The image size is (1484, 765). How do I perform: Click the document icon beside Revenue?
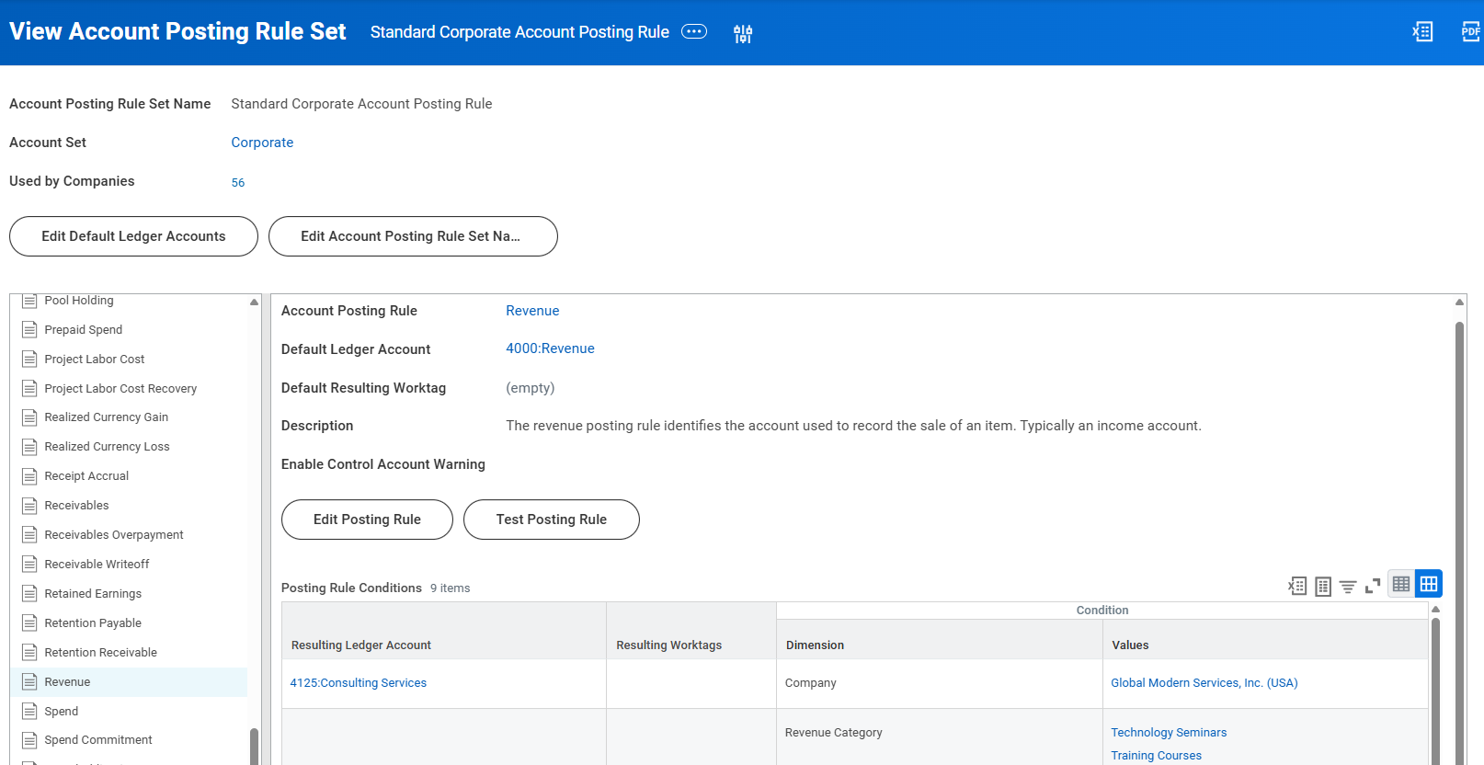29,682
